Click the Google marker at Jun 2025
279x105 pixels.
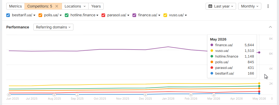(9, 95)
